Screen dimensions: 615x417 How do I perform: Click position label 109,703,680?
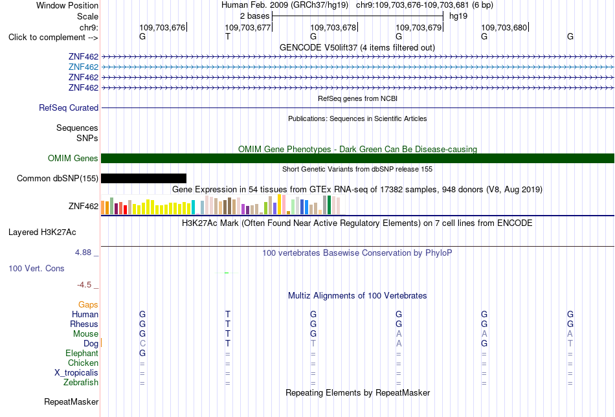tap(504, 27)
